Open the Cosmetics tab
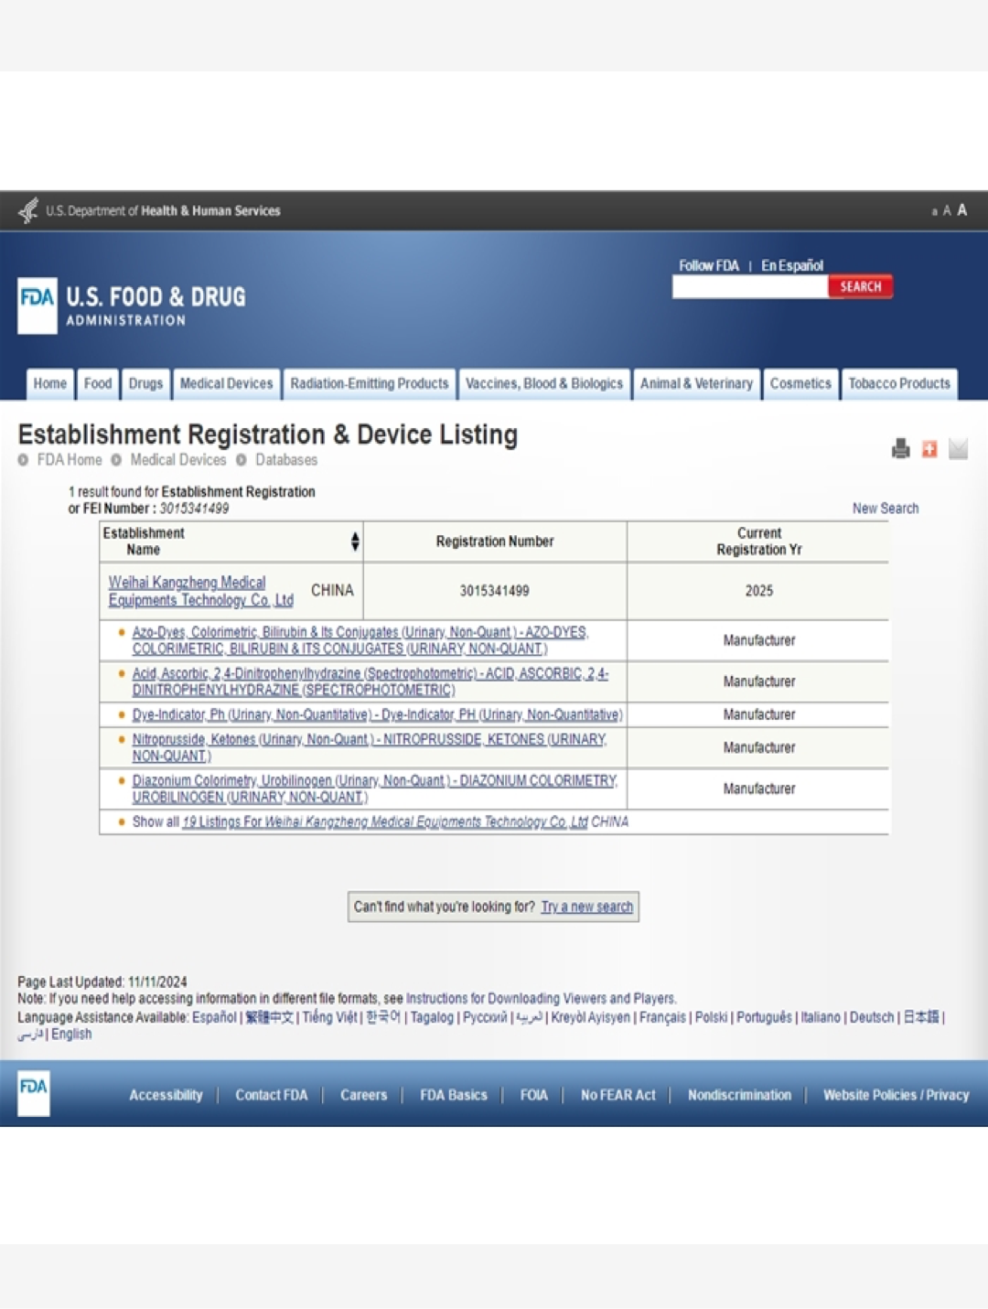Screen dimensions: 988x1309 pyautogui.click(x=800, y=383)
